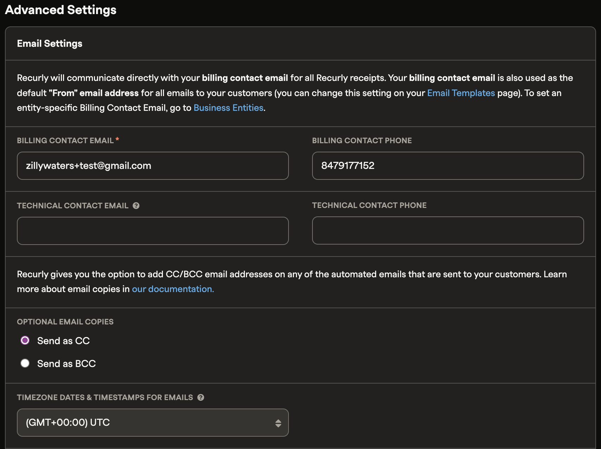
Task: Open the 'our documentation' link
Action: 173,289
